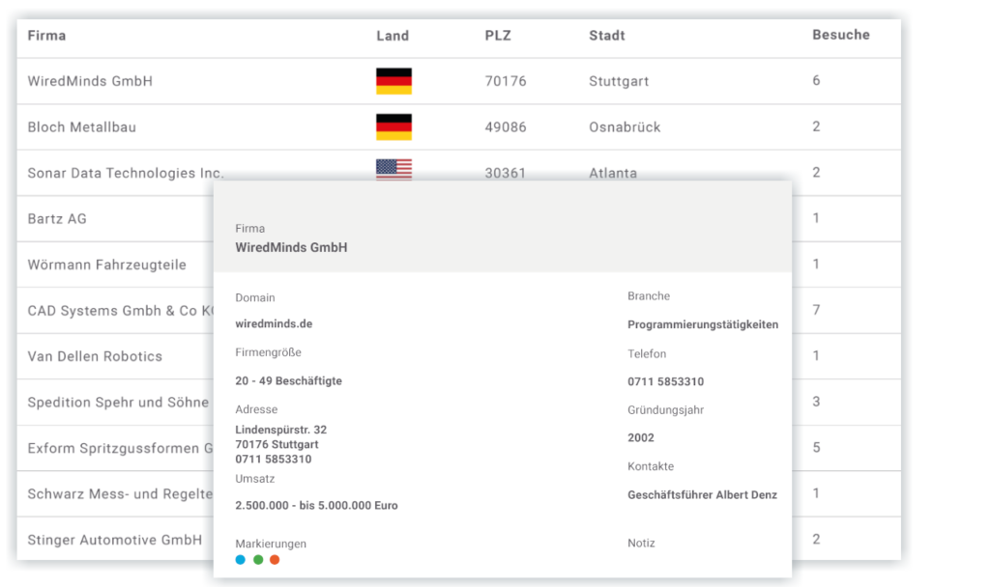Click visit count 7 for CAD Systems
The height and width of the screenshot is (587, 990).
click(816, 310)
